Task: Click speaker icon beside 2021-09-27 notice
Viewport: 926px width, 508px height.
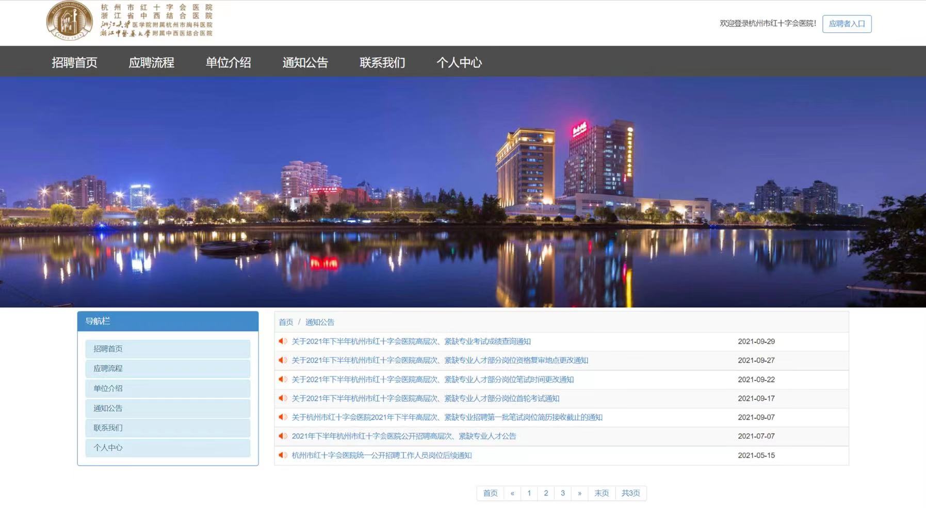Action: 283,360
